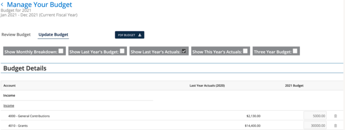Select the Update Budget tab

(x=53, y=35)
